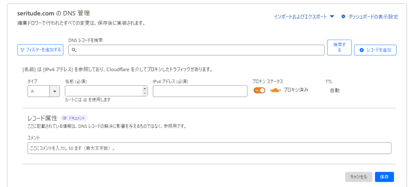Click the プロキシ済み status text
This screenshot has height=187, width=412.
pos(296,90)
